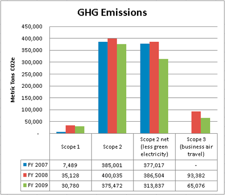The image size is (225, 195).
Task: Click Scope 2 net (less green electricity) label
Action: tap(154, 147)
